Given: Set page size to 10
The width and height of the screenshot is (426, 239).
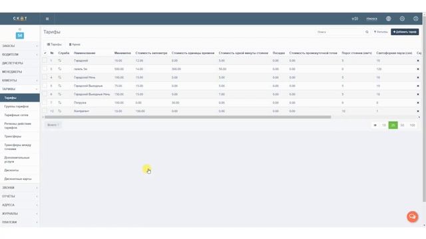Looking at the screenshot, I should point(384,125).
